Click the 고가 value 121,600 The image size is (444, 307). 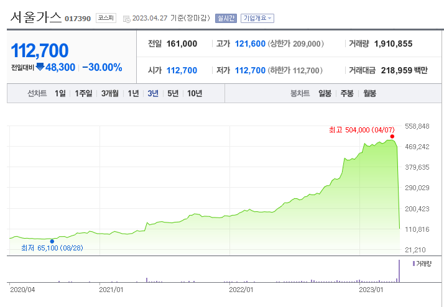coord(251,44)
